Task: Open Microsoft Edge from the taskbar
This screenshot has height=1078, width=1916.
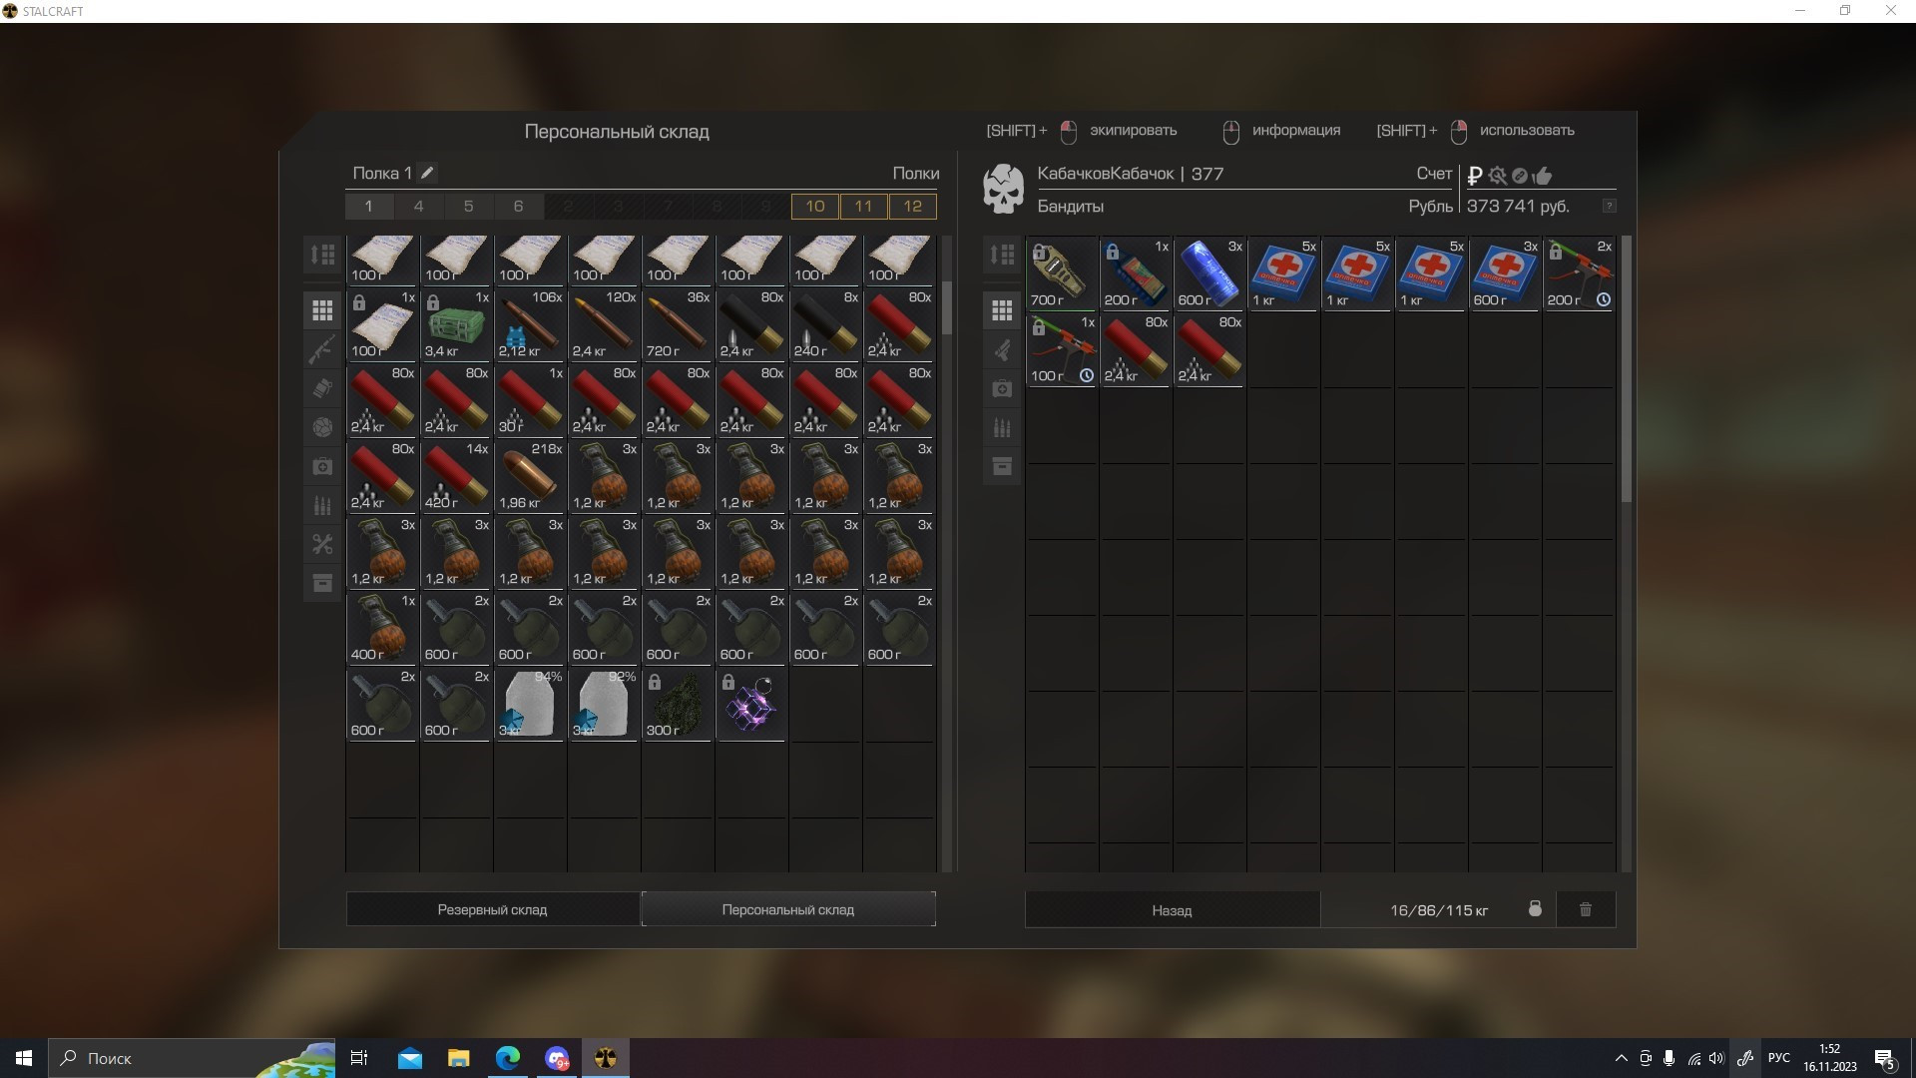Action: click(508, 1058)
